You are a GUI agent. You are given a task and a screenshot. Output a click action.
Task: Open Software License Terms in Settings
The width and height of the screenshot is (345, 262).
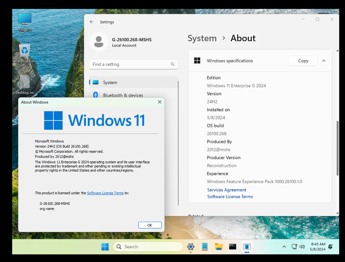click(x=230, y=196)
